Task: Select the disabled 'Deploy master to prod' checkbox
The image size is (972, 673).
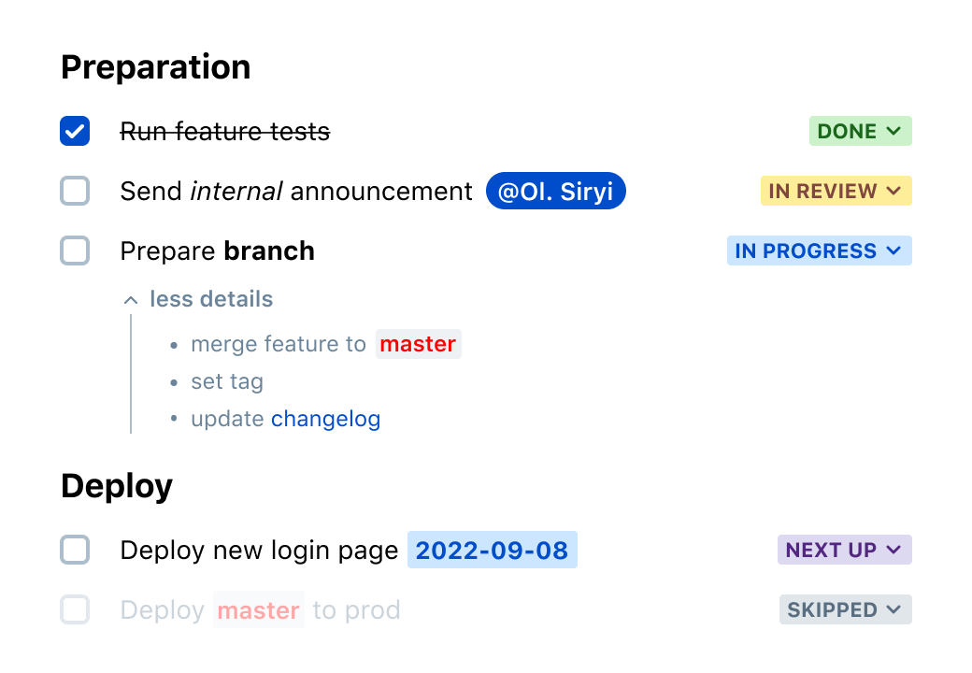Action: [x=74, y=609]
